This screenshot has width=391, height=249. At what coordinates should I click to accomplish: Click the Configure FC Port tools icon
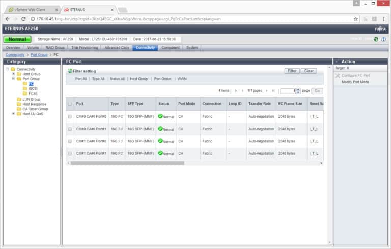point(338,75)
